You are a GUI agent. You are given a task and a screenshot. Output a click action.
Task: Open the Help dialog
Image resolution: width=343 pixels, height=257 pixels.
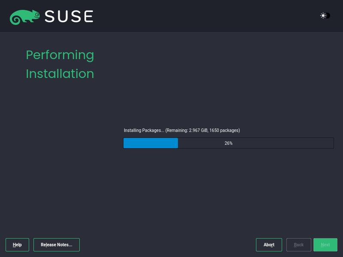click(17, 245)
